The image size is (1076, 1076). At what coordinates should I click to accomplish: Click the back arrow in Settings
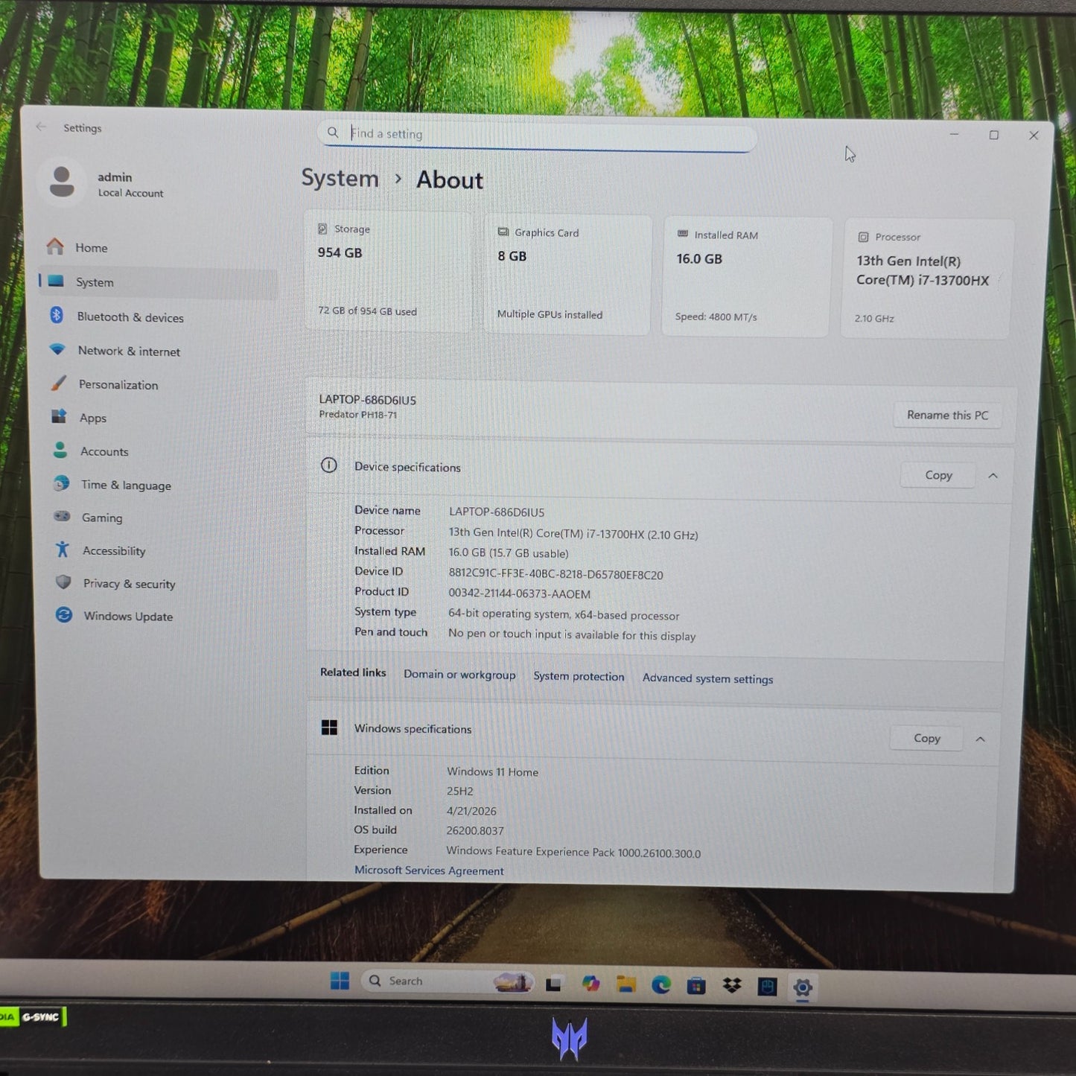coord(41,127)
